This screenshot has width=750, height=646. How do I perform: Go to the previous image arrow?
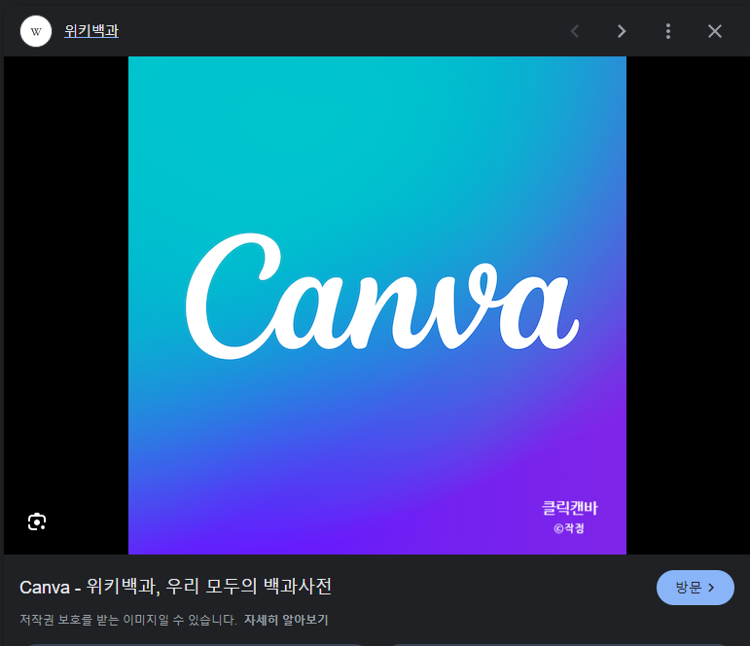tap(575, 31)
